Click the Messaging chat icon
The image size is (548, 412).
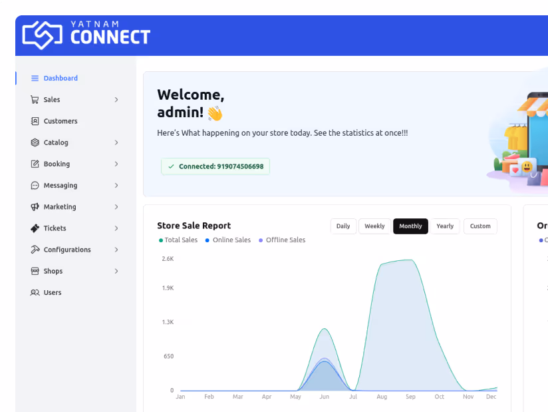35,185
